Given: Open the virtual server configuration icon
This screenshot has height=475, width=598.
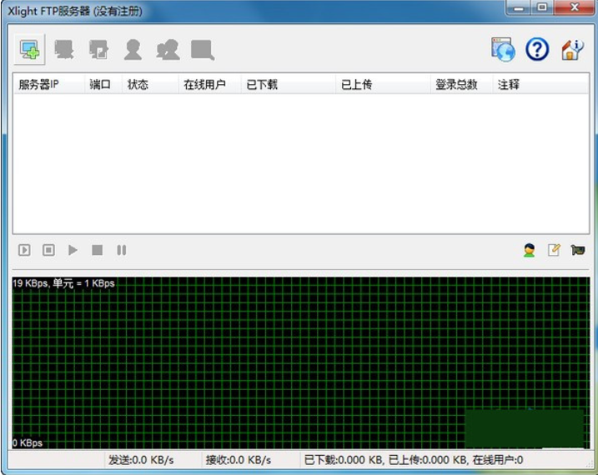Looking at the screenshot, I should tap(98, 49).
